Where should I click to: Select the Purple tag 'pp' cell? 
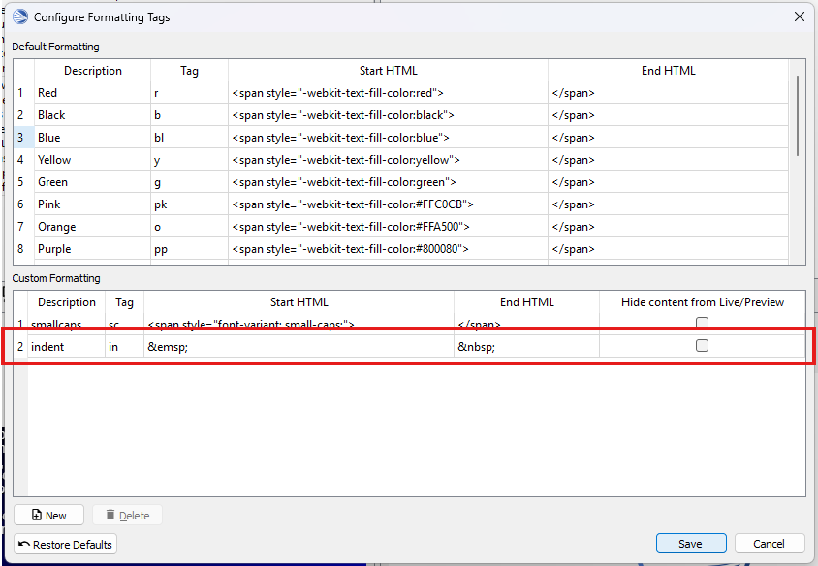pyautogui.click(x=189, y=249)
